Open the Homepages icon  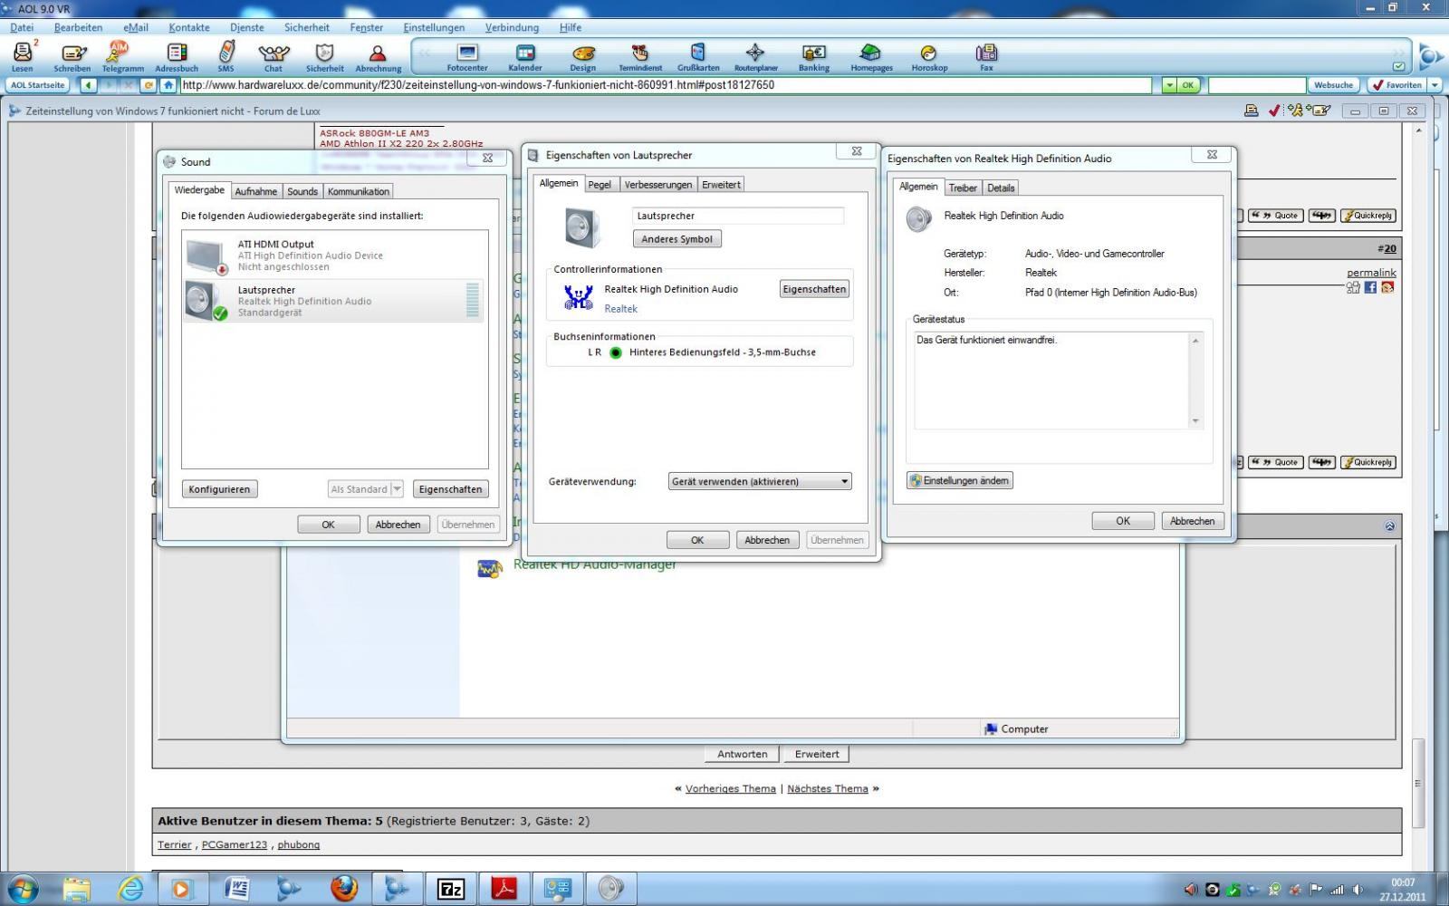tap(871, 56)
